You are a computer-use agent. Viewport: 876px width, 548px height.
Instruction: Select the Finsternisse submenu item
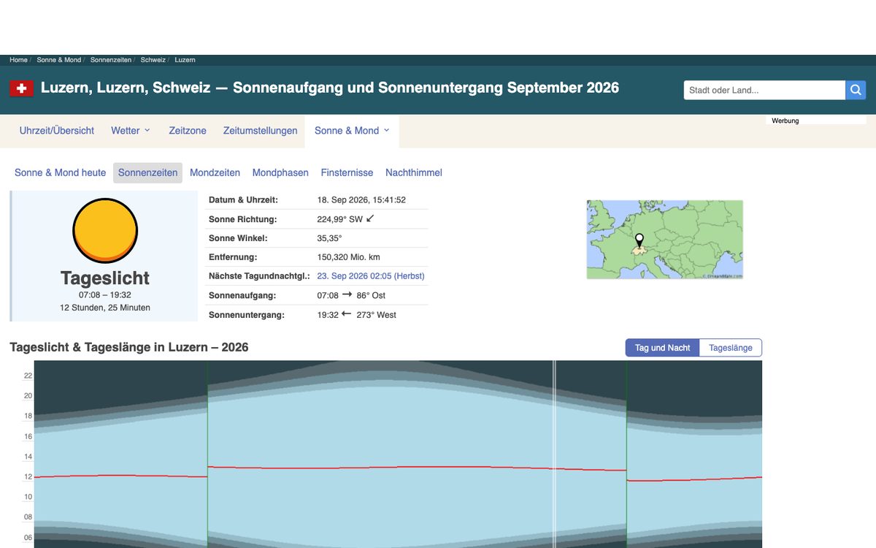pos(347,173)
